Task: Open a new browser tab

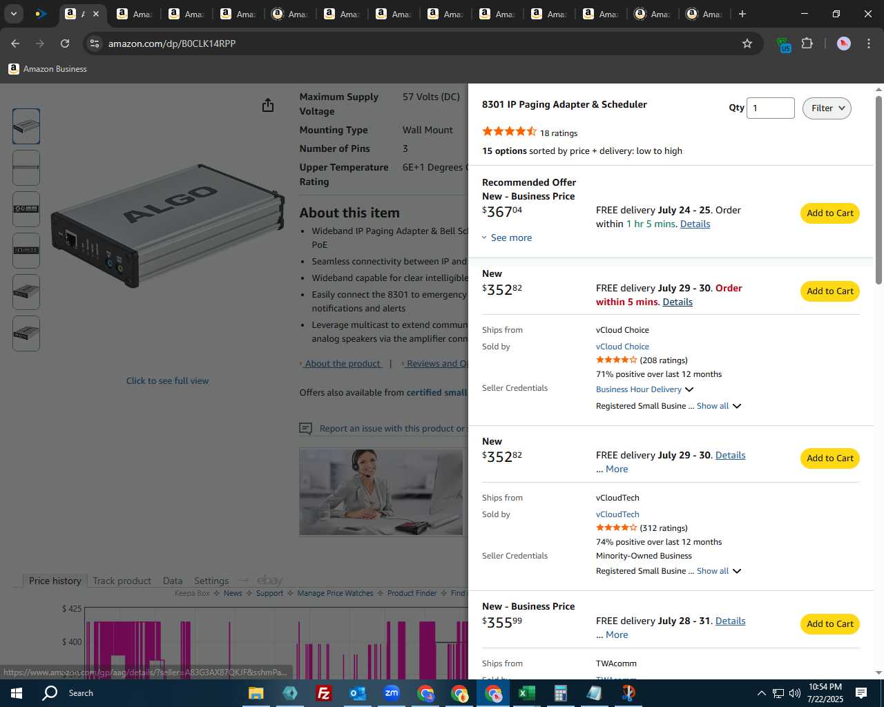Action: click(x=742, y=14)
